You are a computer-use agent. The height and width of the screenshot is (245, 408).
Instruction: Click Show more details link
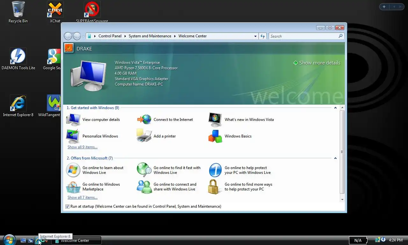click(317, 63)
